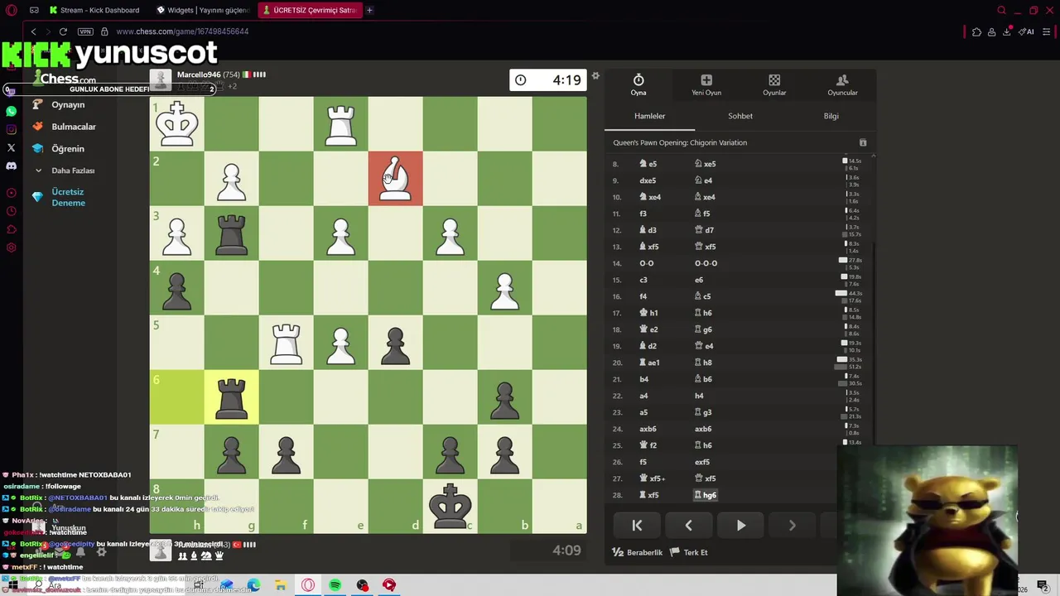The image size is (1060, 596).
Task: Open Marcello946 player profile name
Action: tap(198, 74)
